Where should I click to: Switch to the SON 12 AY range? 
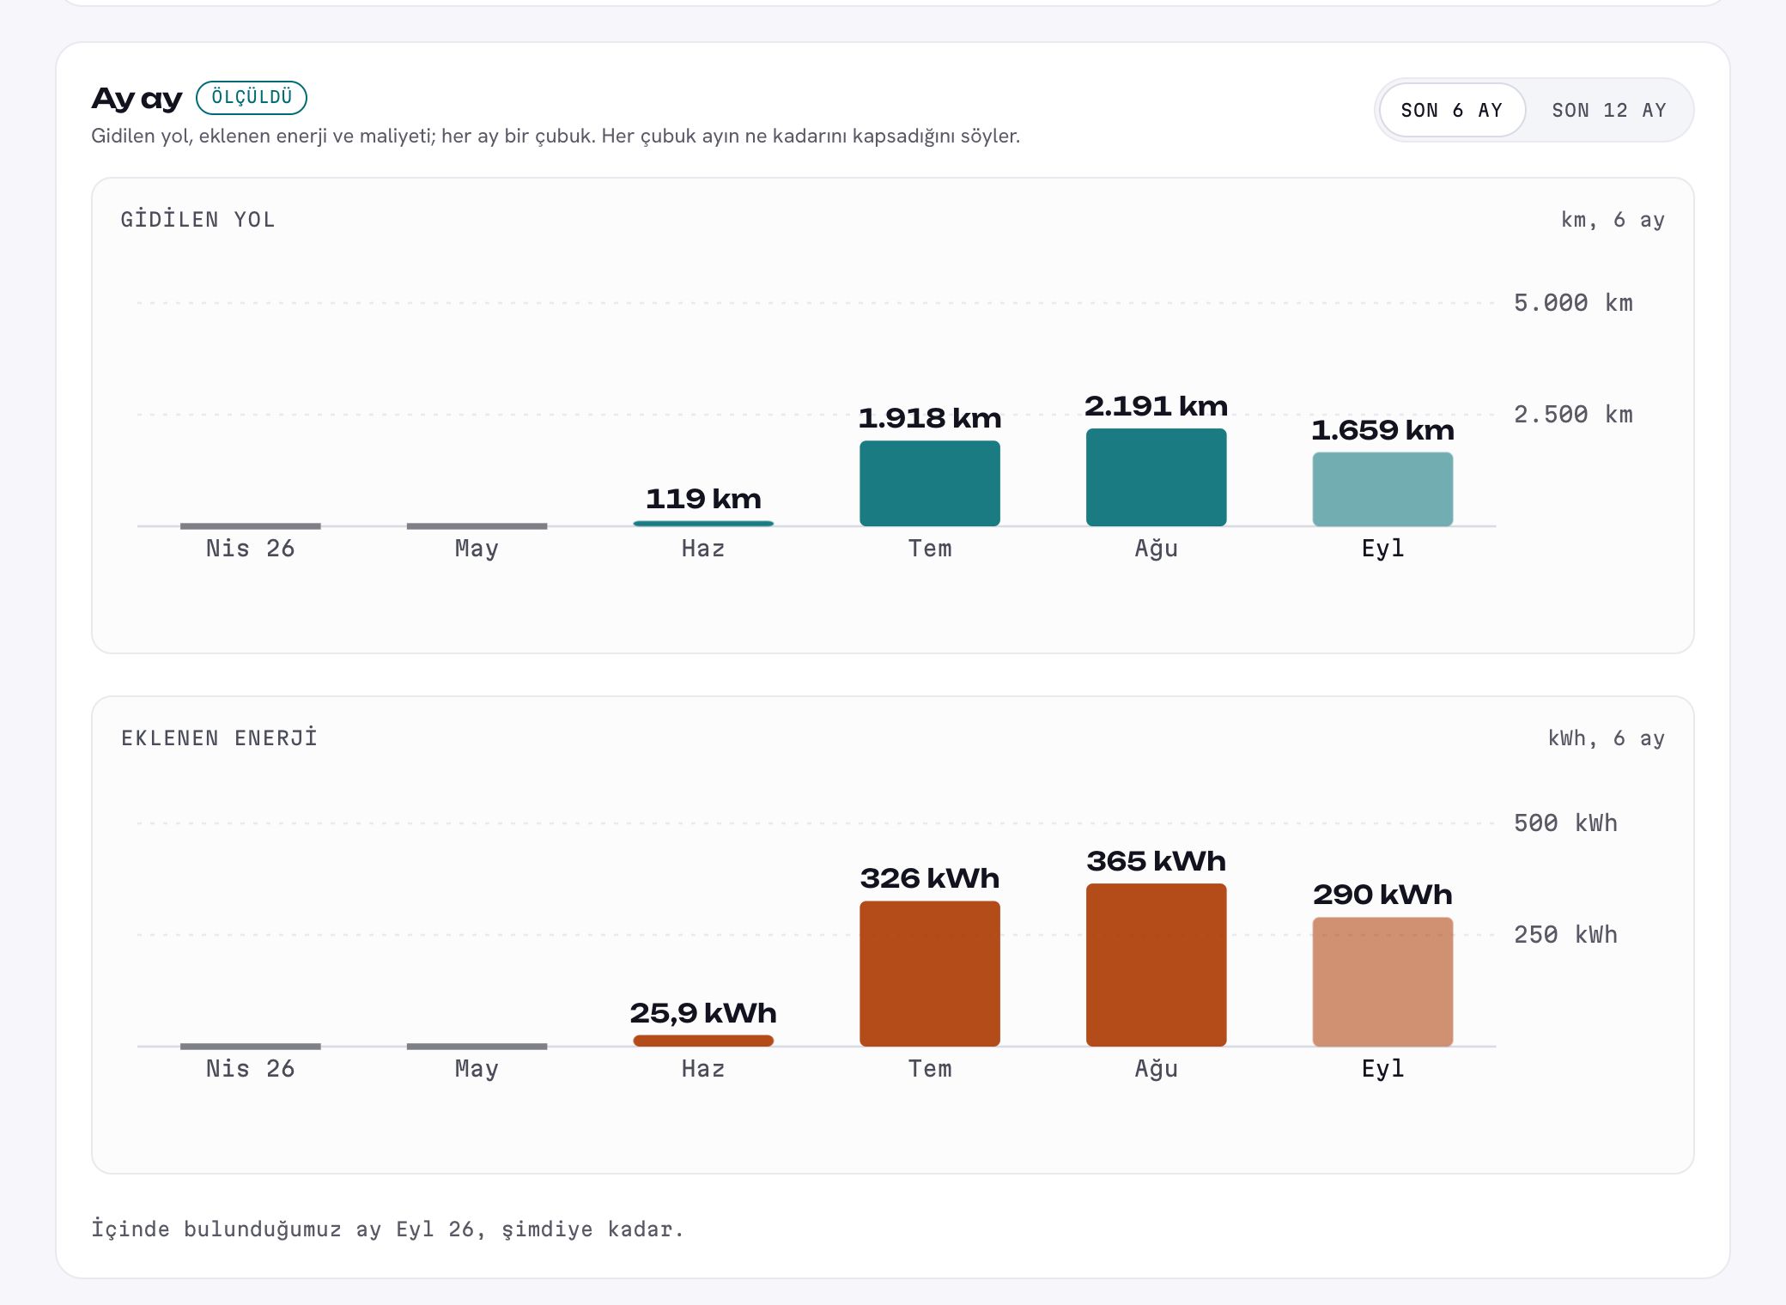tap(1608, 110)
